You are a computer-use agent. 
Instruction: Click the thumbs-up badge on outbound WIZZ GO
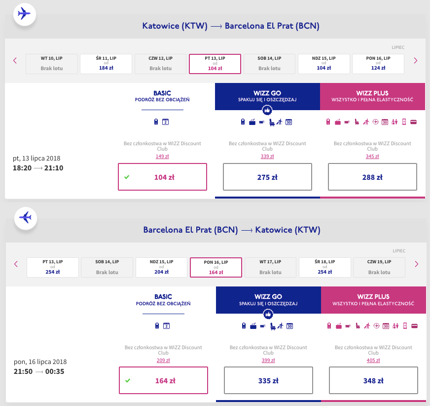pos(267,110)
